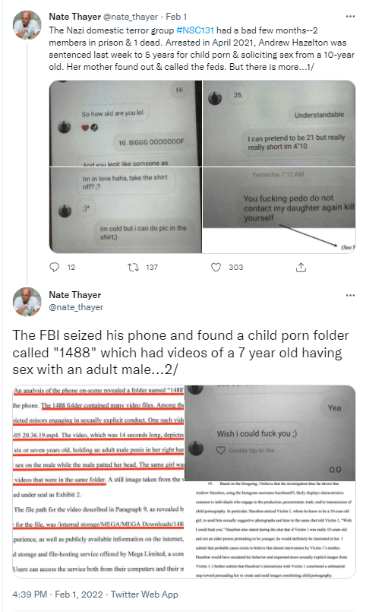
Task: Retweet the first tweet via retweet icon
Action: pyautogui.click(x=133, y=267)
